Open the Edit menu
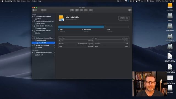 pyautogui.click(x=18, y=1)
